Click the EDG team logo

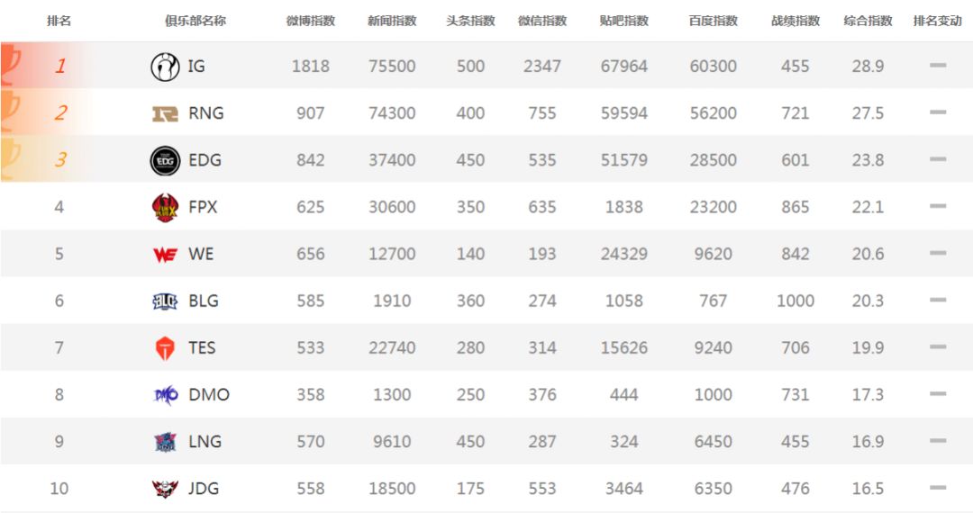pyautogui.click(x=165, y=160)
